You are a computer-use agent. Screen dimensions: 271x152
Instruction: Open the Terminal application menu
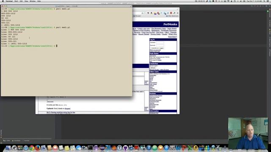(x=9, y=1)
